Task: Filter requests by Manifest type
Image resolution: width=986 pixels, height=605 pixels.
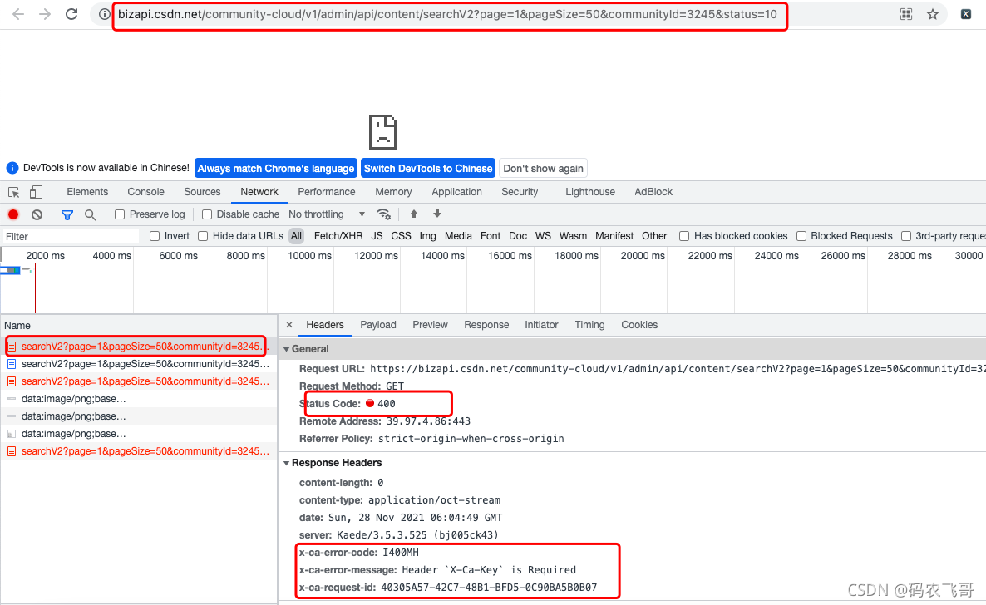Action: click(x=614, y=236)
